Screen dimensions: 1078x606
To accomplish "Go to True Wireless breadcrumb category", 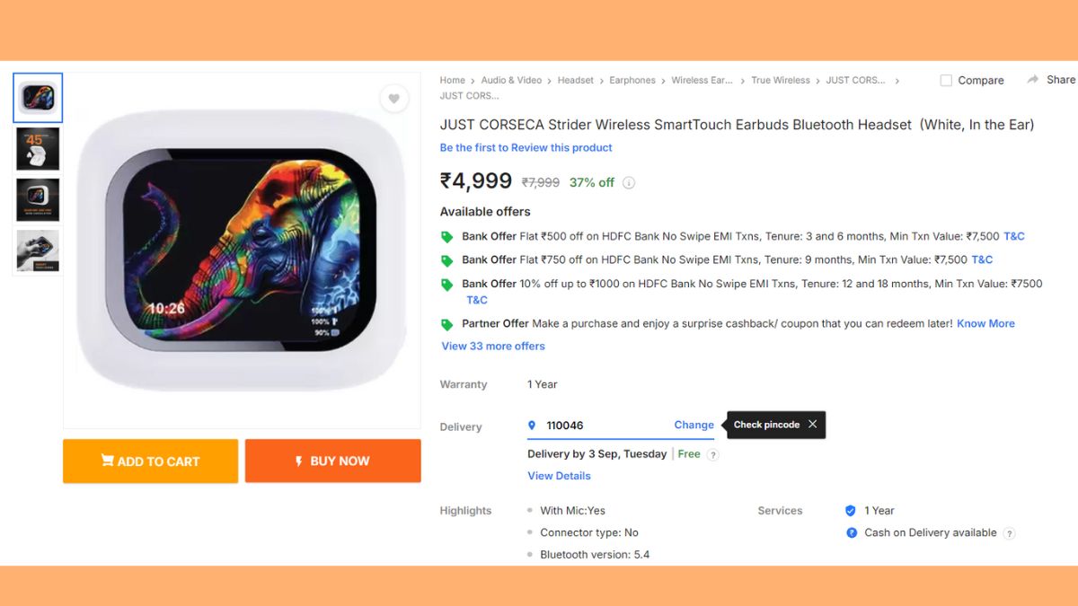I will 780,80.
